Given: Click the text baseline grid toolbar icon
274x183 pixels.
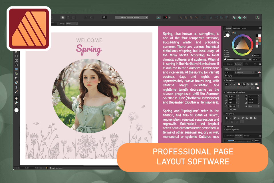Looking at the screenshot, I should (x=158, y=17).
